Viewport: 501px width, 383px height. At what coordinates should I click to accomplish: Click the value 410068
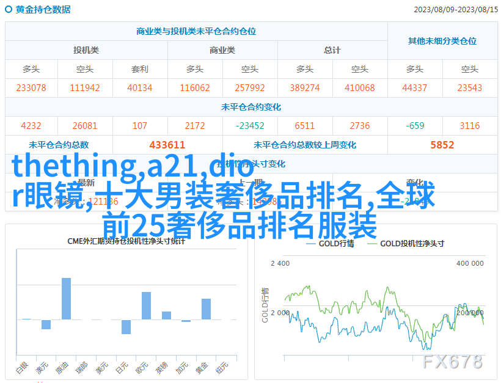[359, 88]
